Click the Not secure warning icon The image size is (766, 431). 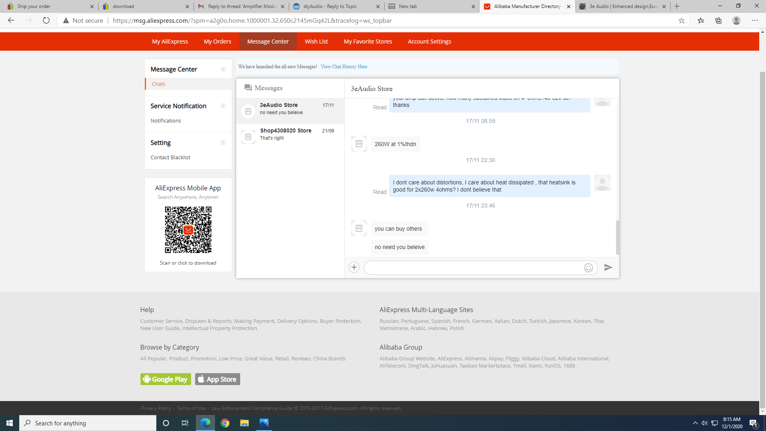66,20
